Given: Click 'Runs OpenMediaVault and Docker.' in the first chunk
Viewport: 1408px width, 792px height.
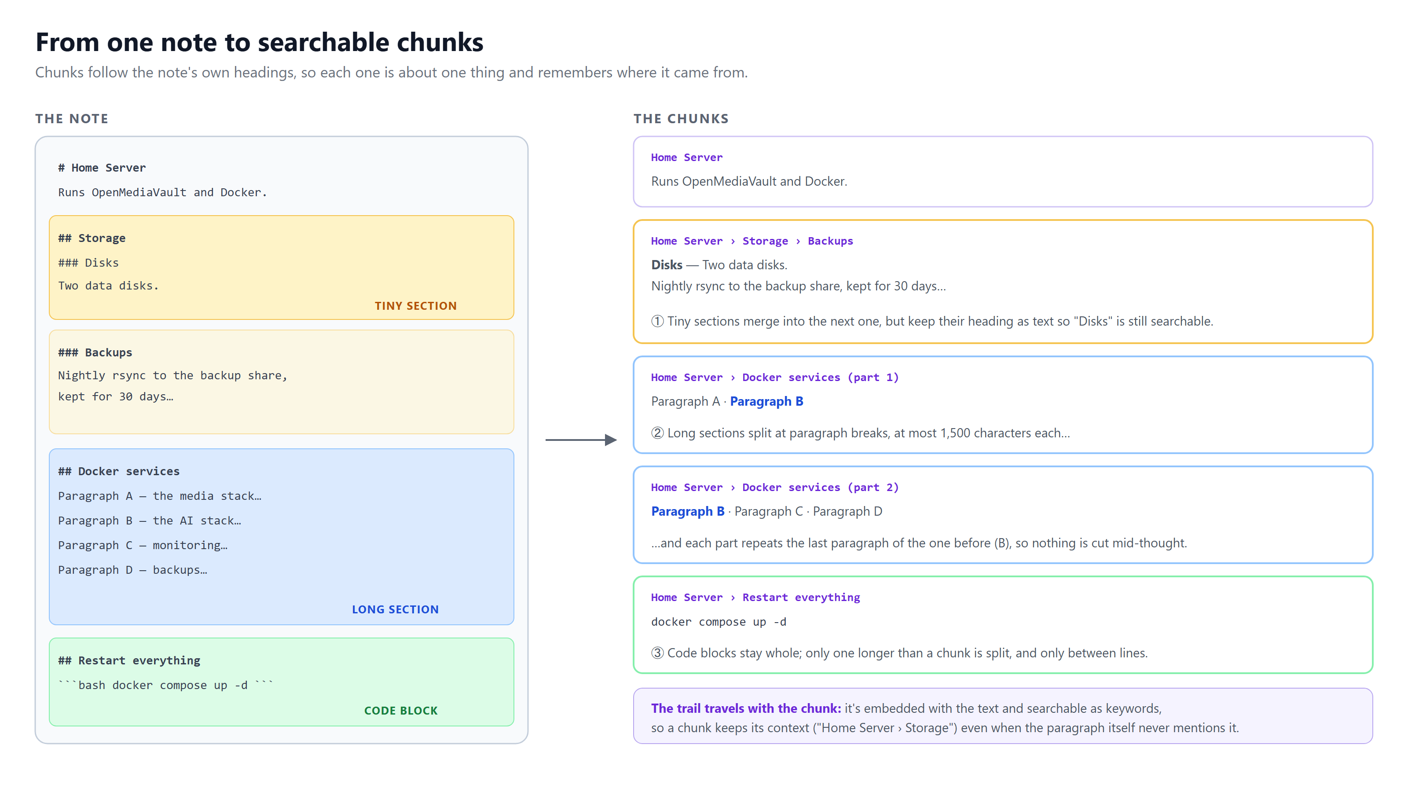Looking at the screenshot, I should [x=749, y=181].
